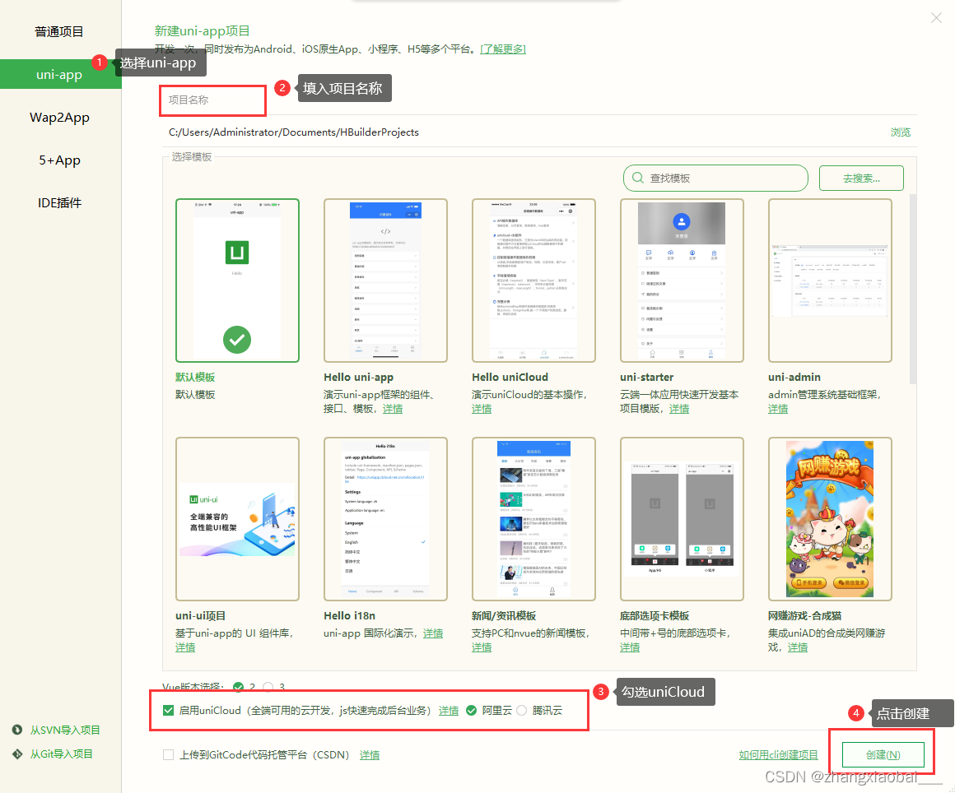The image size is (955, 793).
Task: Open 详情 link for uni-ui项目
Action: (x=185, y=647)
